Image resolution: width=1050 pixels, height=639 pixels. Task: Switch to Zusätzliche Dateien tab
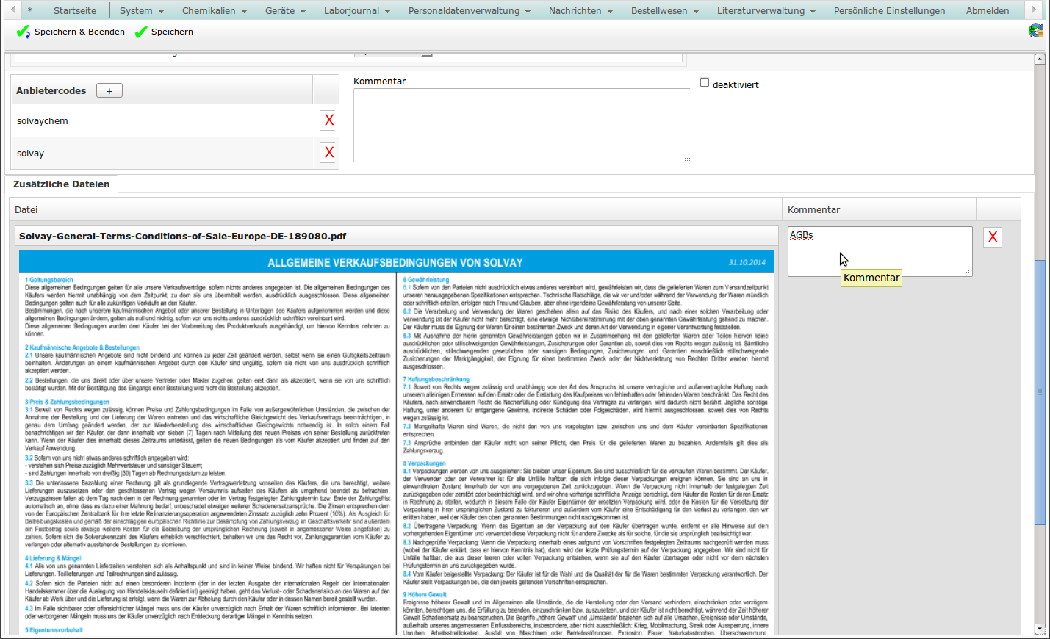coord(62,184)
